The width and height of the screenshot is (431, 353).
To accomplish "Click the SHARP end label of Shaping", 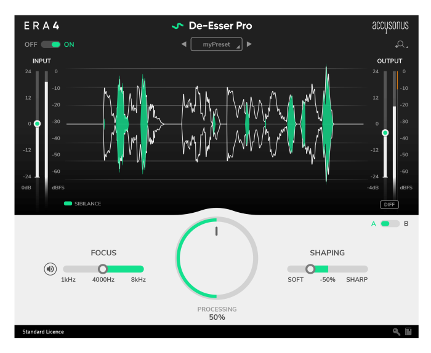I will pyautogui.click(x=356, y=280).
